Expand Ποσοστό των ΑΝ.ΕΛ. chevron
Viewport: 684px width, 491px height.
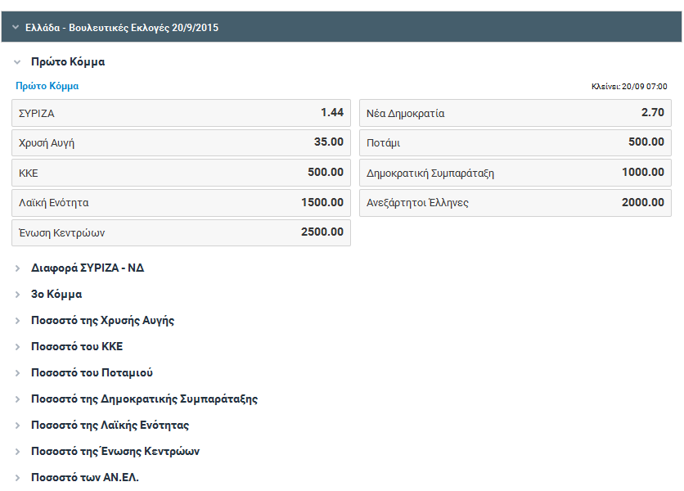tap(17, 477)
